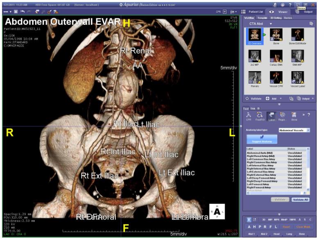320x240 pixels.
Task: Click the help question mark icon
Action: pos(290,4)
